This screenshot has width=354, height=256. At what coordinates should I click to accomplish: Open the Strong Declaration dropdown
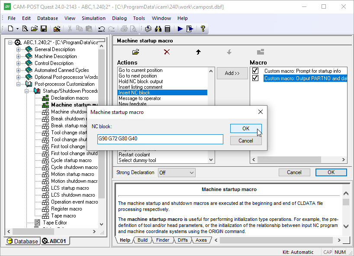pyautogui.click(x=177, y=173)
